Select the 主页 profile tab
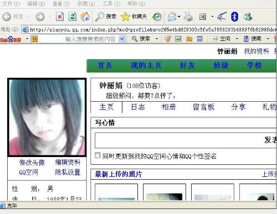The image size is (277, 214). click(106, 107)
